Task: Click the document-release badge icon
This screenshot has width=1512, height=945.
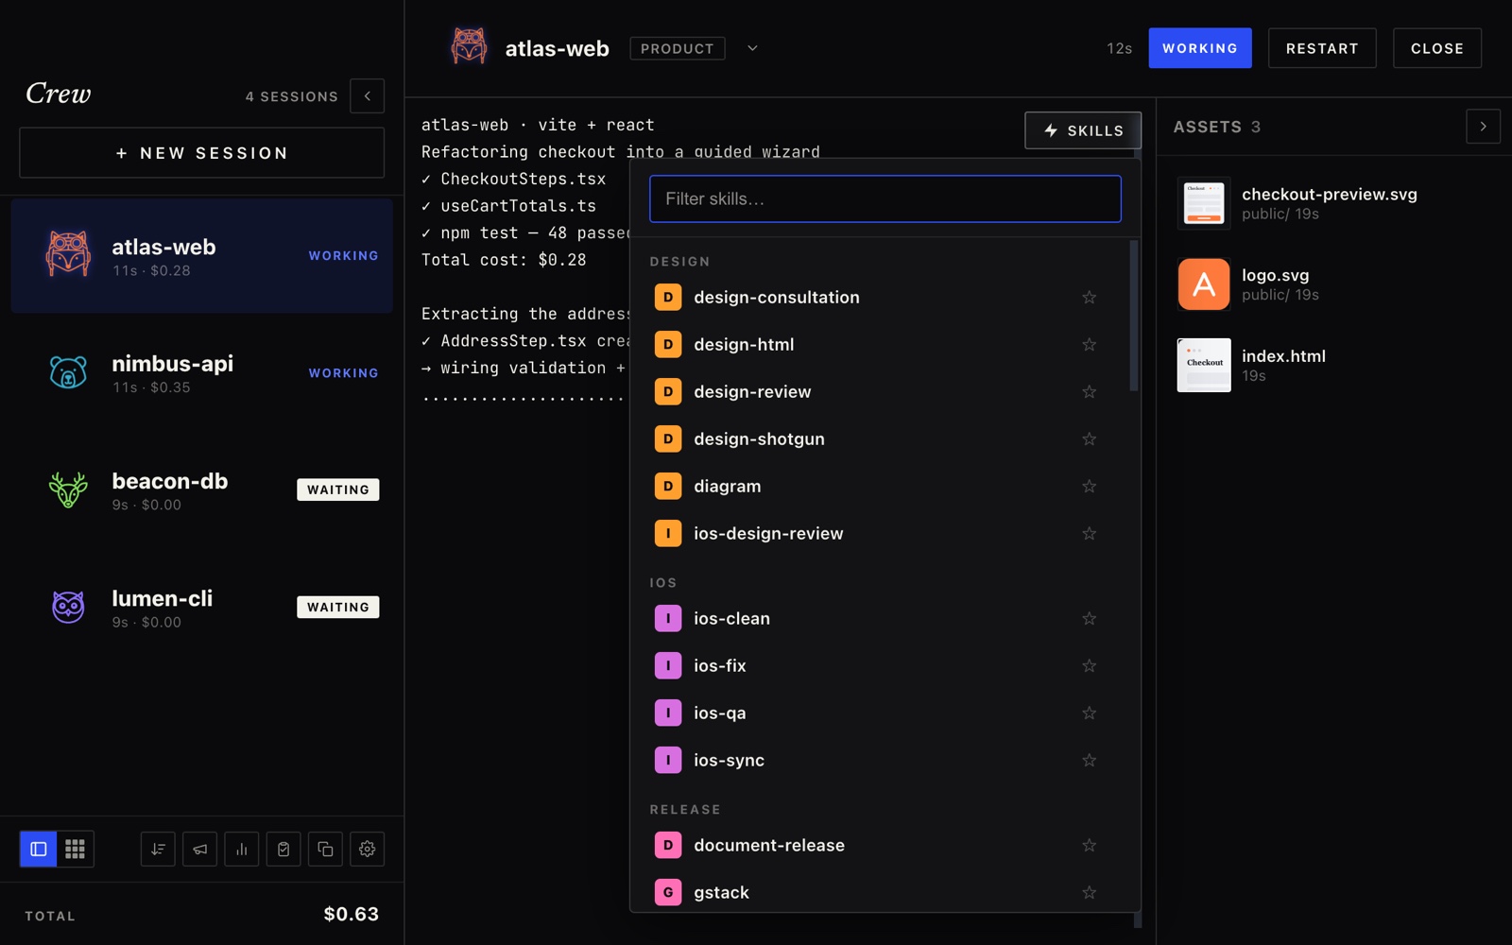Action: tap(668, 845)
